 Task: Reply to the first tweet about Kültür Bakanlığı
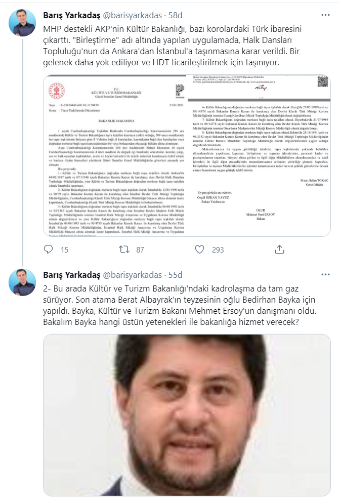[48, 250]
